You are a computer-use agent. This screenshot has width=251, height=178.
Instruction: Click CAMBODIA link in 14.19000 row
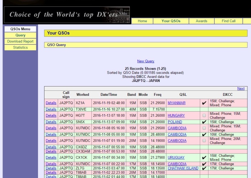pos(177,141)
